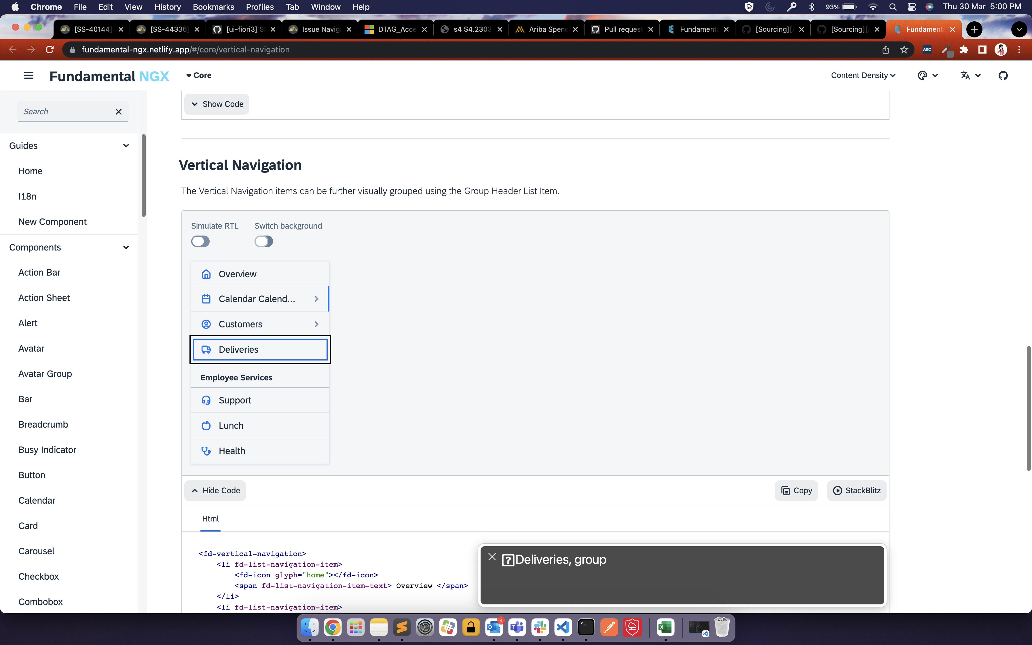Viewport: 1032px width, 645px height.
Task: Select the Deliveries truck icon
Action: pyautogui.click(x=206, y=349)
